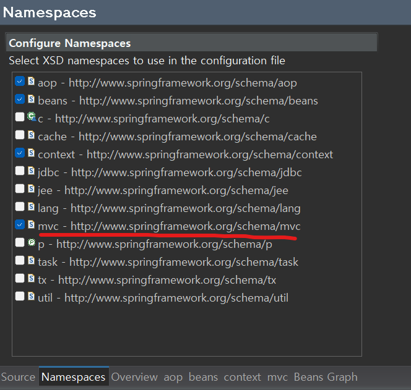Image resolution: width=411 pixels, height=390 pixels.
Task: Open the mvc editor tab
Action: [277, 377]
